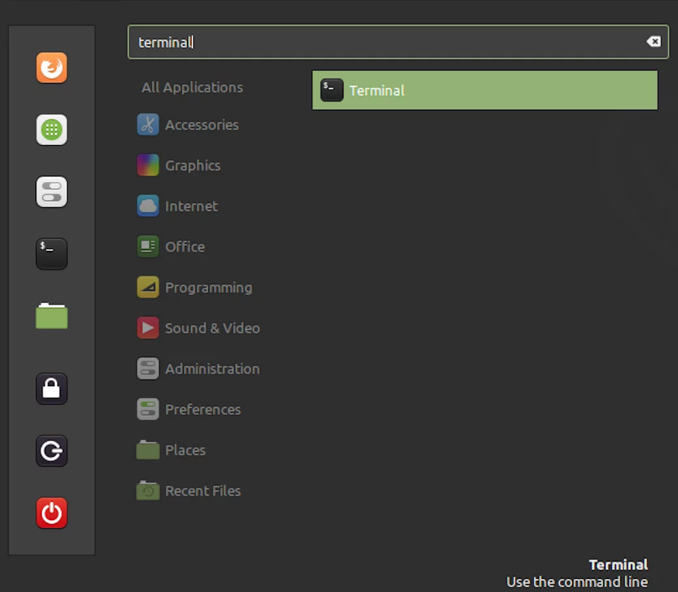
Task: Click the red power Quit icon
Action: coord(52,513)
